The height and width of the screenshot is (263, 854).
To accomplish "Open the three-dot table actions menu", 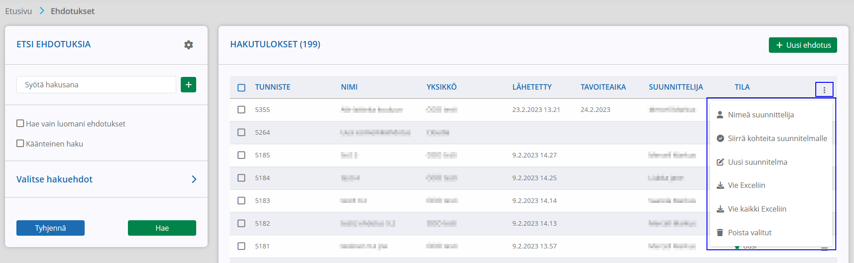I will [x=824, y=90].
